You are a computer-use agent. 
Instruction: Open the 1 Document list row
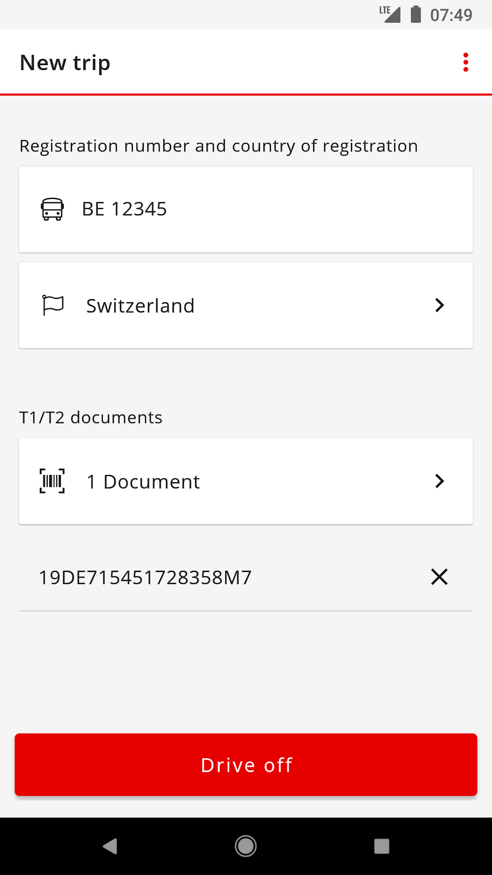click(246, 481)
